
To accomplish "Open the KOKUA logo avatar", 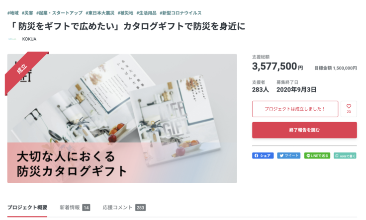I will [12, 39].
